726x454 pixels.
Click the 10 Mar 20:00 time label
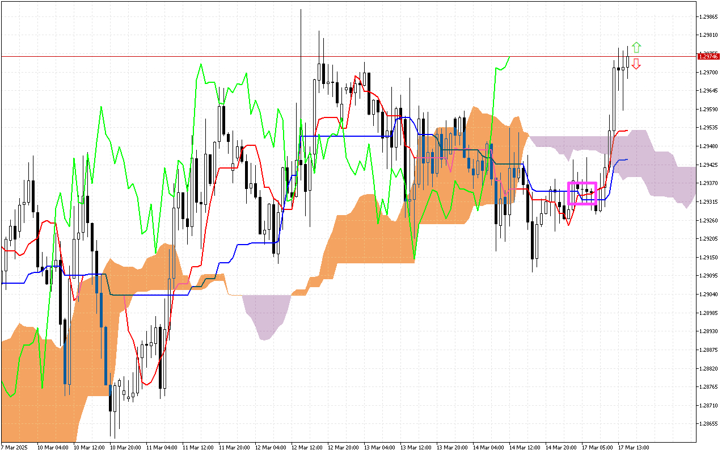[125, 447]
